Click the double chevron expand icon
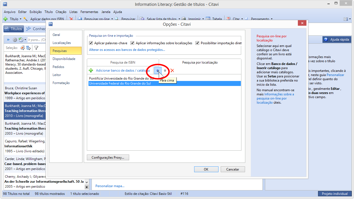 point(8,40)
